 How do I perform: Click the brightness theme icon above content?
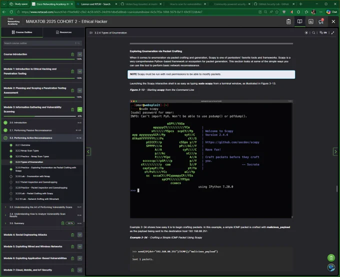(x=306, y=33)
